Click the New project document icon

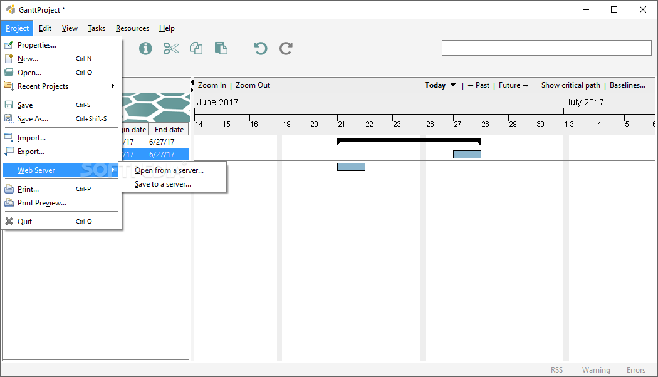(x=9, y=58)
